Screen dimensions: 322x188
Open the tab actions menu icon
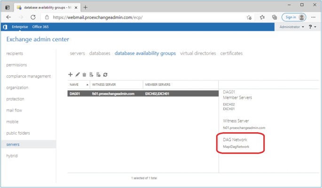pyautogui.click(x=8, y=8)
